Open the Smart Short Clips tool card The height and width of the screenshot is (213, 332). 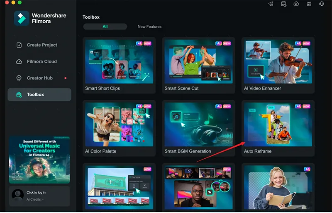119,65
